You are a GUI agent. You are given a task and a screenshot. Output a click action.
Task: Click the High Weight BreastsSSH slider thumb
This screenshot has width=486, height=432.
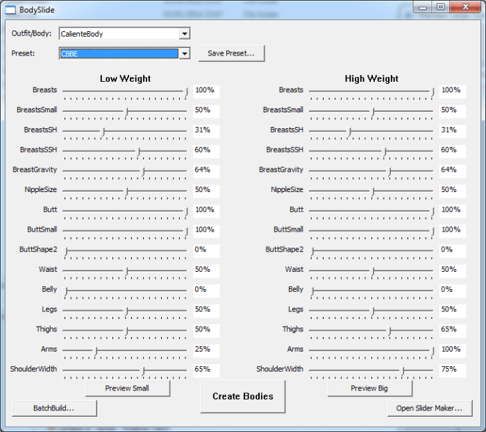(x=385, y=152)
